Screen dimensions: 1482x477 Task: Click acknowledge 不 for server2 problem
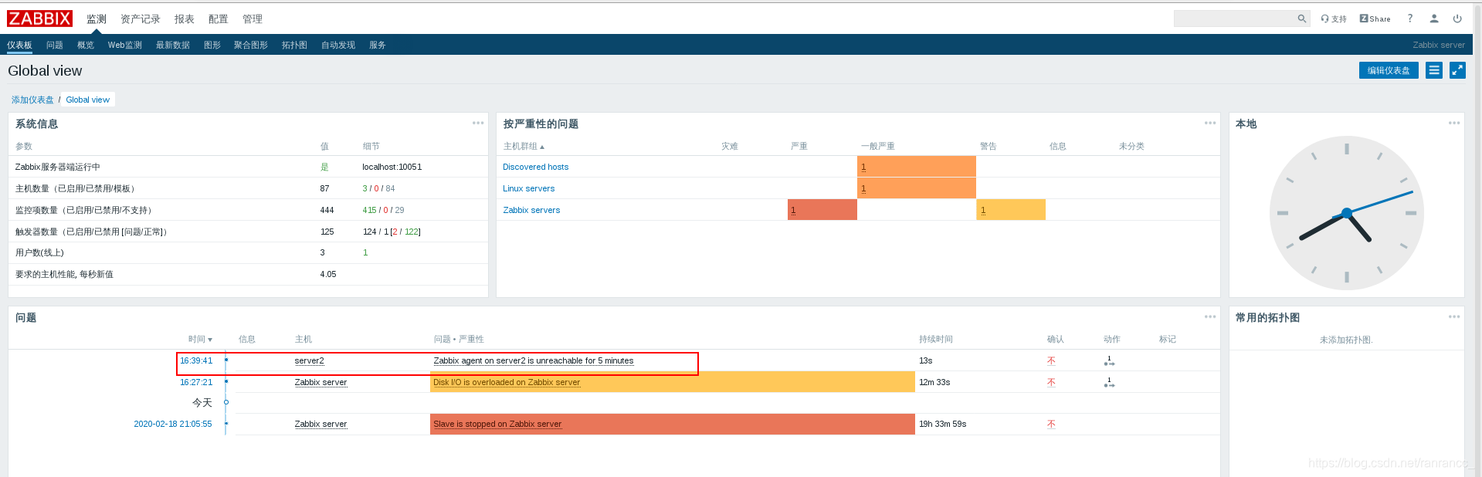coord(1051,360)
